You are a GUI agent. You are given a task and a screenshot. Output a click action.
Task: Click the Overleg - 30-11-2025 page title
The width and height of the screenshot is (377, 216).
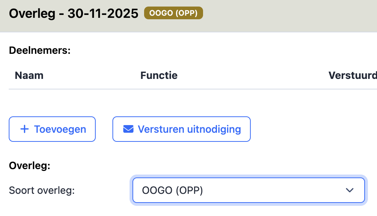(x=74, y=14)
